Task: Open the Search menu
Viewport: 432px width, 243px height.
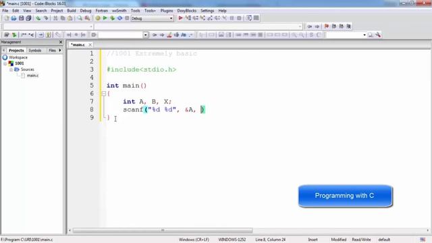Action: (41, 11)
